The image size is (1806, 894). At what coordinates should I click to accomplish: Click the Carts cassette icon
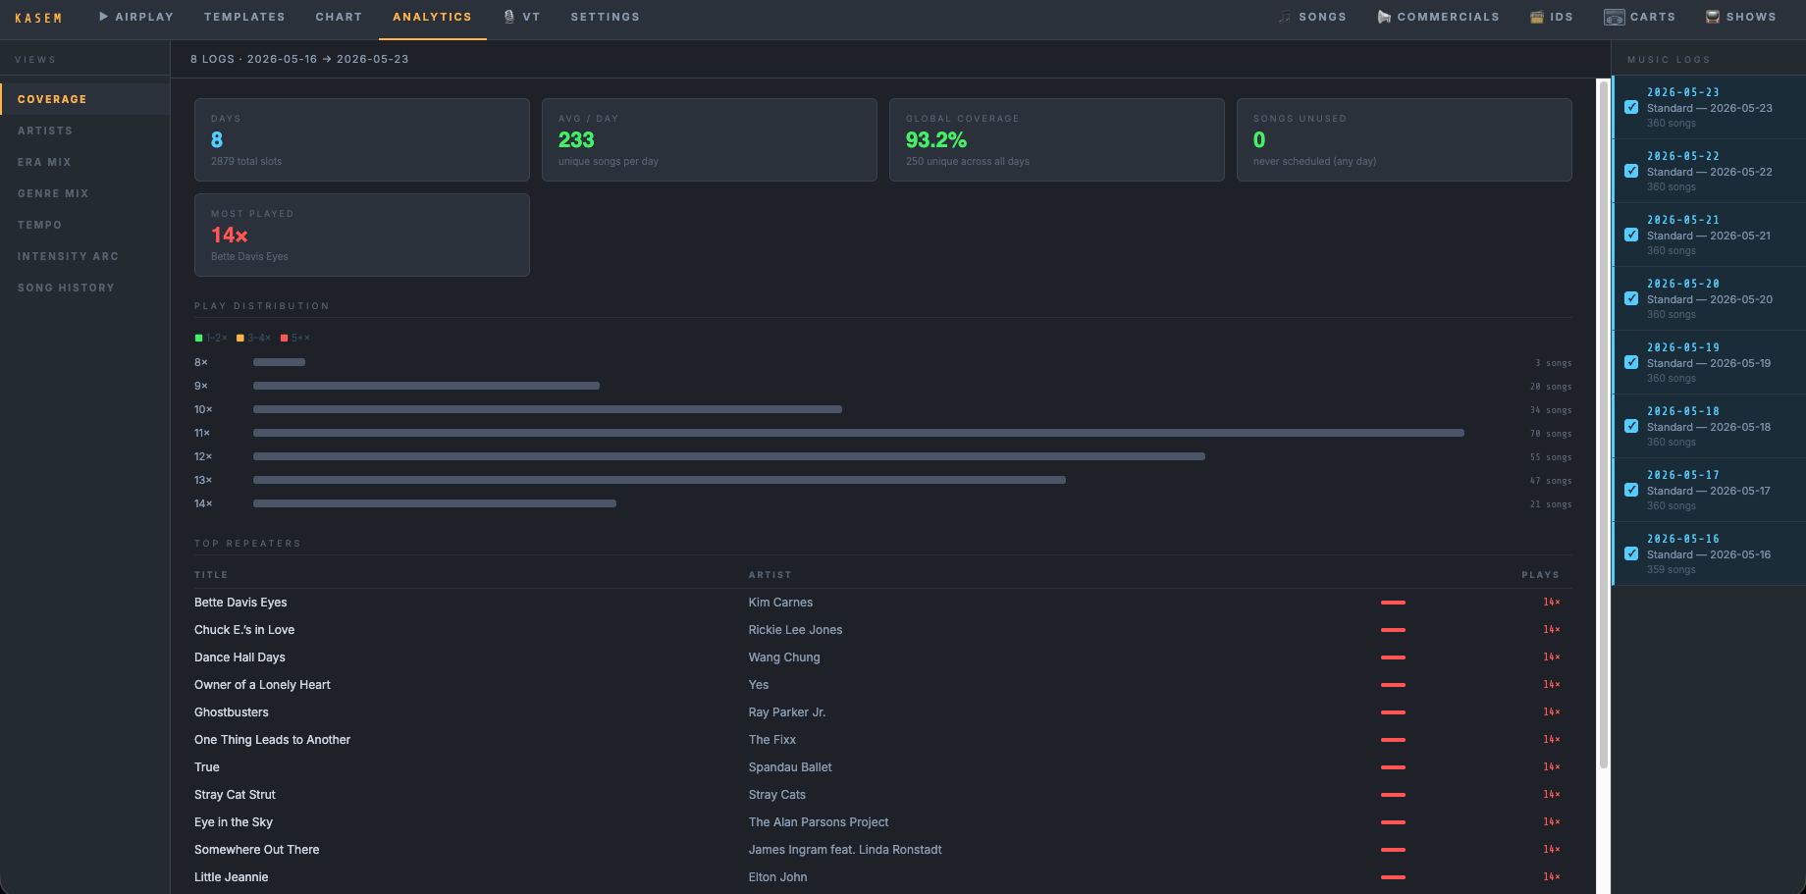pyautogui.click(x=1615, y=17)
